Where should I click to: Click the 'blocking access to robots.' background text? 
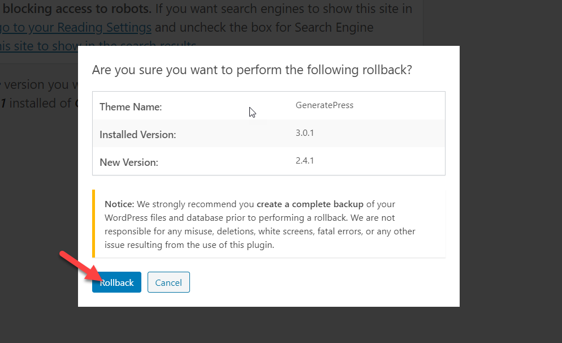tap(77, 8)
